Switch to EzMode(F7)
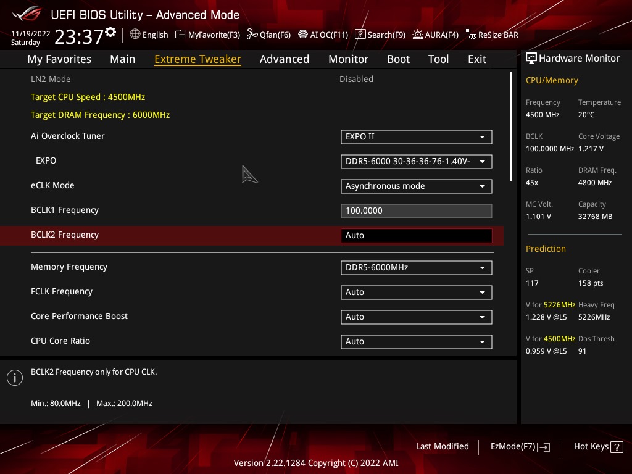Screen dimensions: 632x474 pos(520,447)
